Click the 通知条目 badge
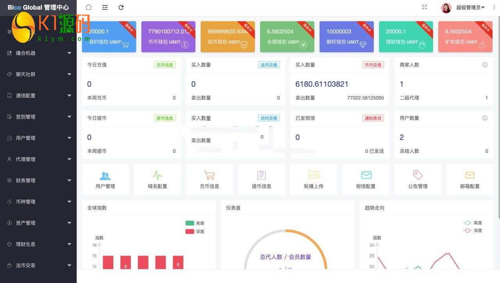 [x=373, y=118]
